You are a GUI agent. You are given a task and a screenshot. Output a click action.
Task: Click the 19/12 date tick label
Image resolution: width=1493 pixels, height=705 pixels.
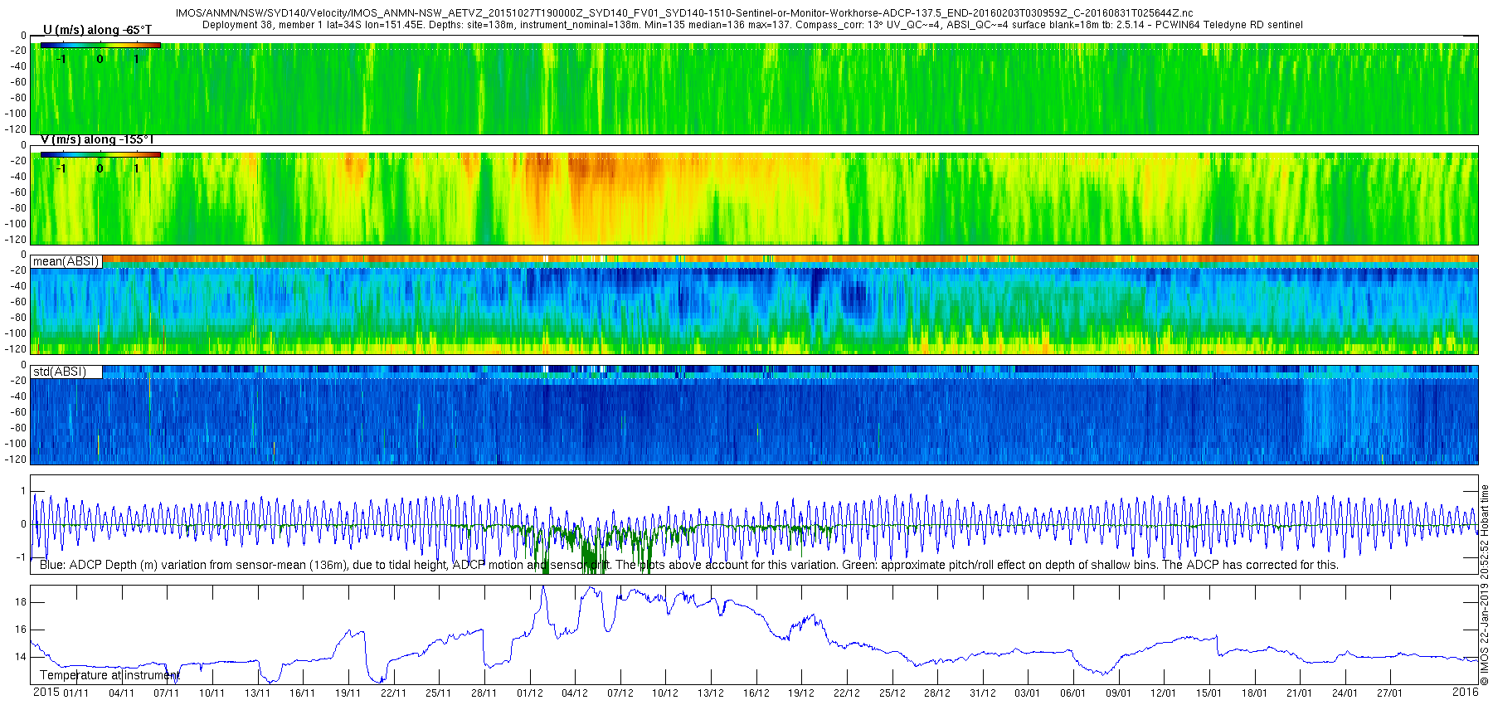[801, 693]
